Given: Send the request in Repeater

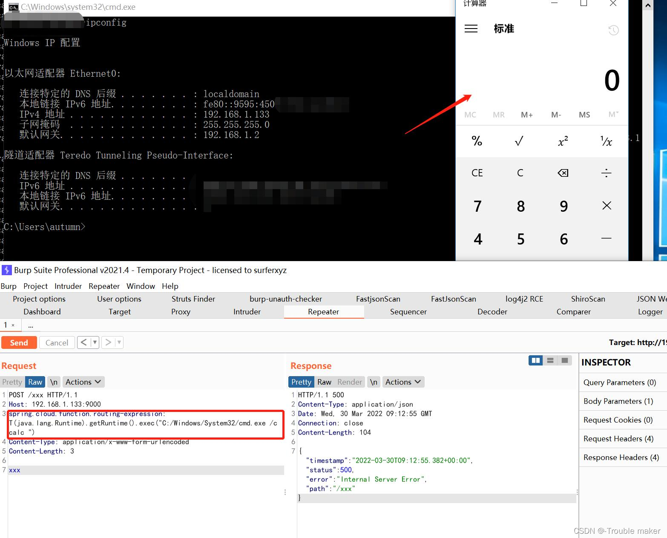Looking at the screenshot, I should coord(19,342).
